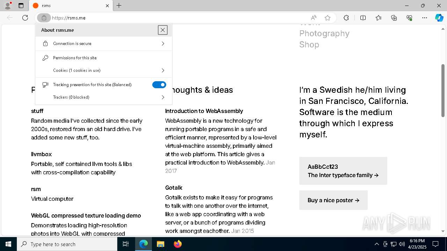The width and height of the screenshot is (447, 251).
Task: Open the stuff project link
Action: [x=37, y=111]
